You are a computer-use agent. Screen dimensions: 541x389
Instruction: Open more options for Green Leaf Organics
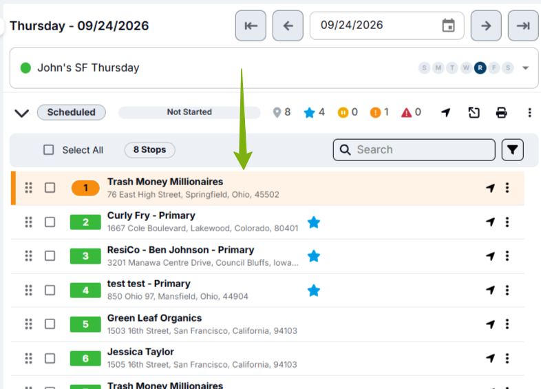tap(507, 324)
